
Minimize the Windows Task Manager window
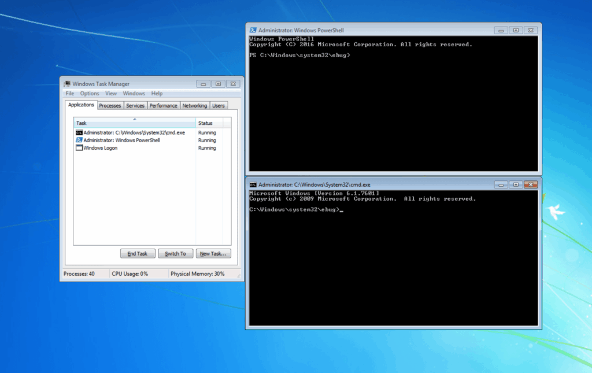tap(203, 84)
